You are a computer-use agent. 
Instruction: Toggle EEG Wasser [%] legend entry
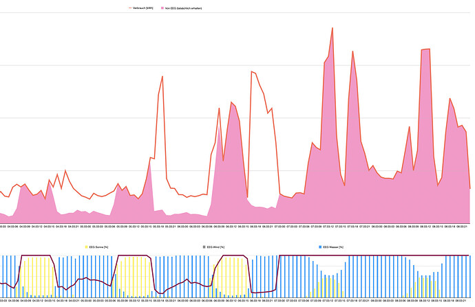click(x=331, y=247)
